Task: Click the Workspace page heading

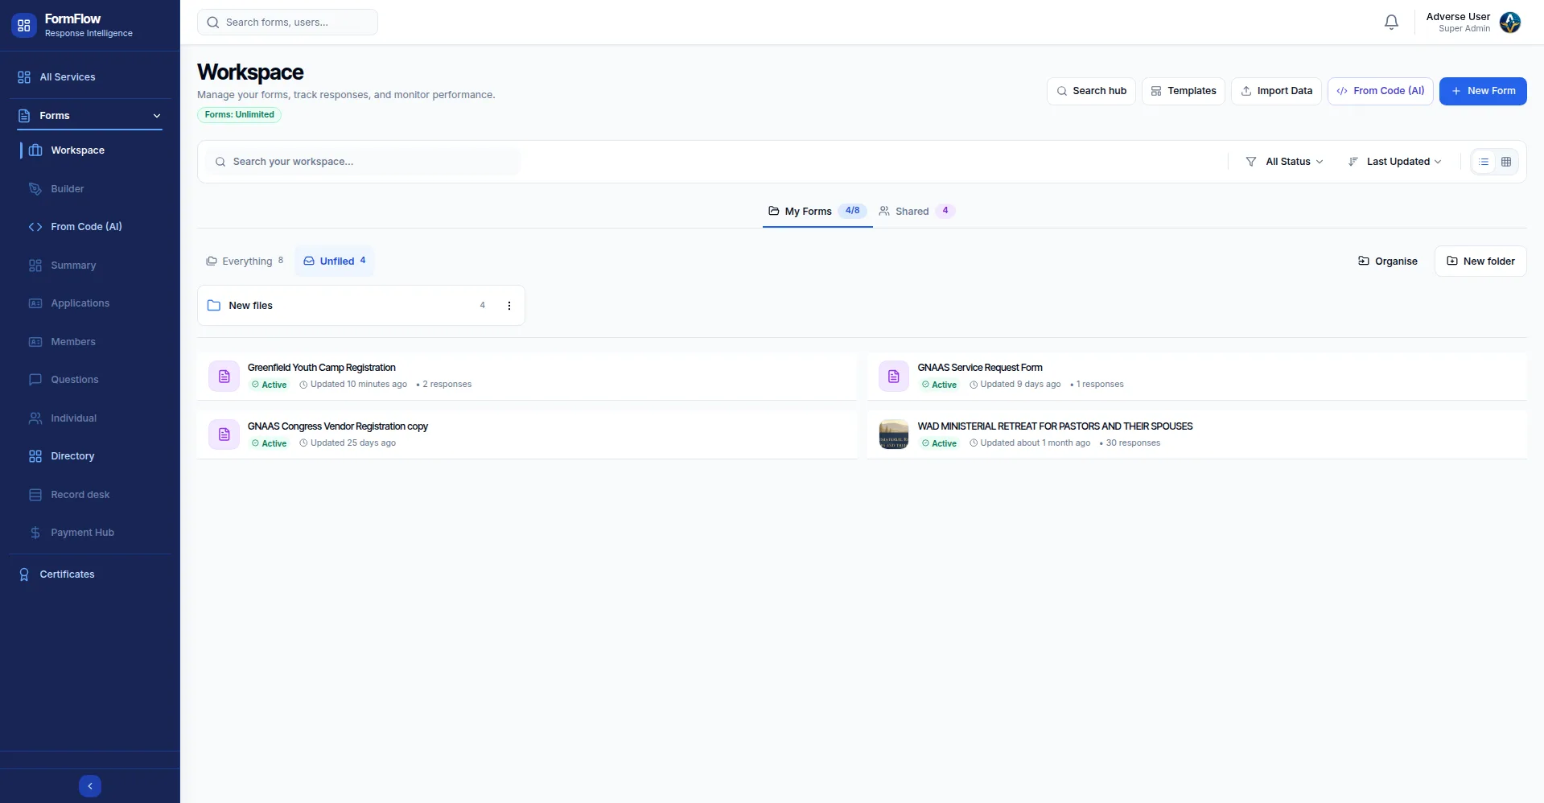Action: 250,72
